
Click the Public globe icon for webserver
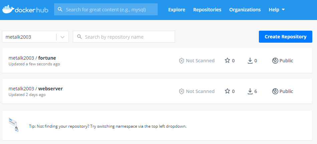click(275, 91)
